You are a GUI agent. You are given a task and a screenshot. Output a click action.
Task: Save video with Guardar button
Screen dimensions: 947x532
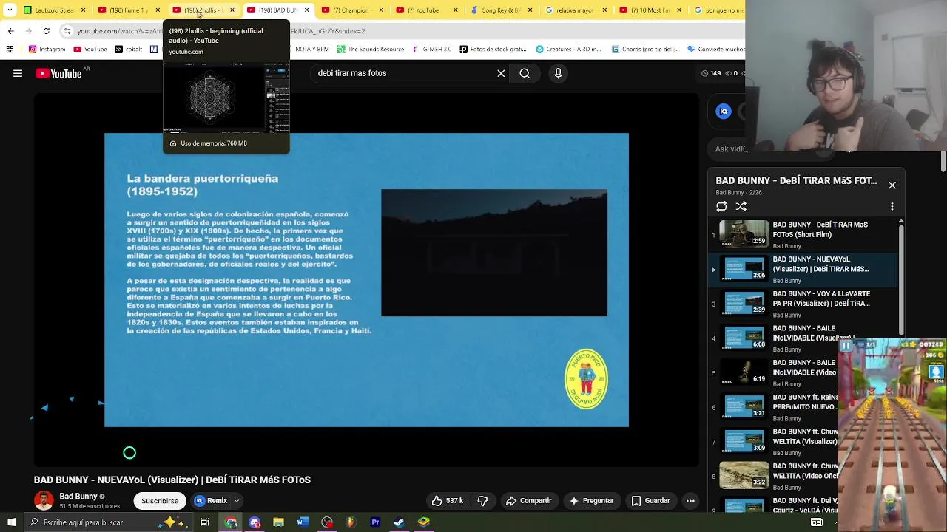pos(650,500)
